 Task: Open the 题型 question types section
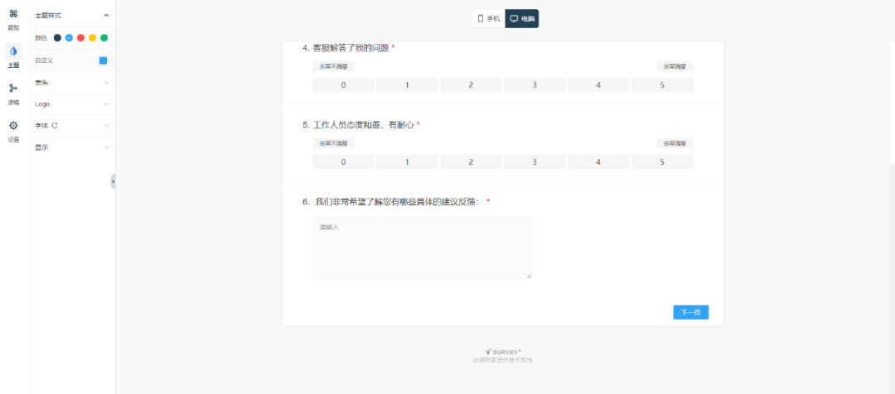13,18
